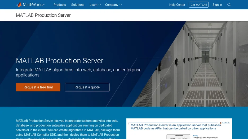The image size is (248, 139).
Task: Click the Integrate MATLAB algorithms tagline
Action: click(79, 72)
